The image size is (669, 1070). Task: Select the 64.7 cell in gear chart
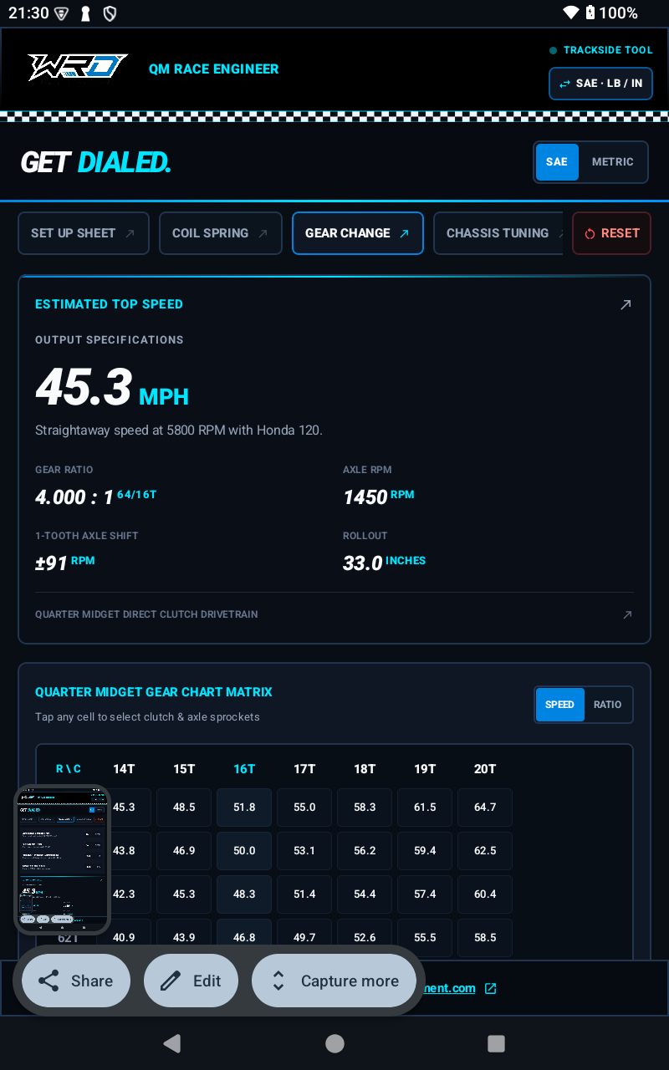485,808
